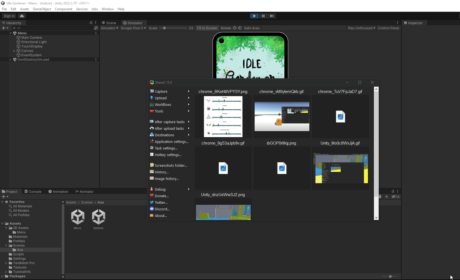Open ShareX Hotkey settings
This screenshot has height=280, width=460.
[x=170, y=155]
